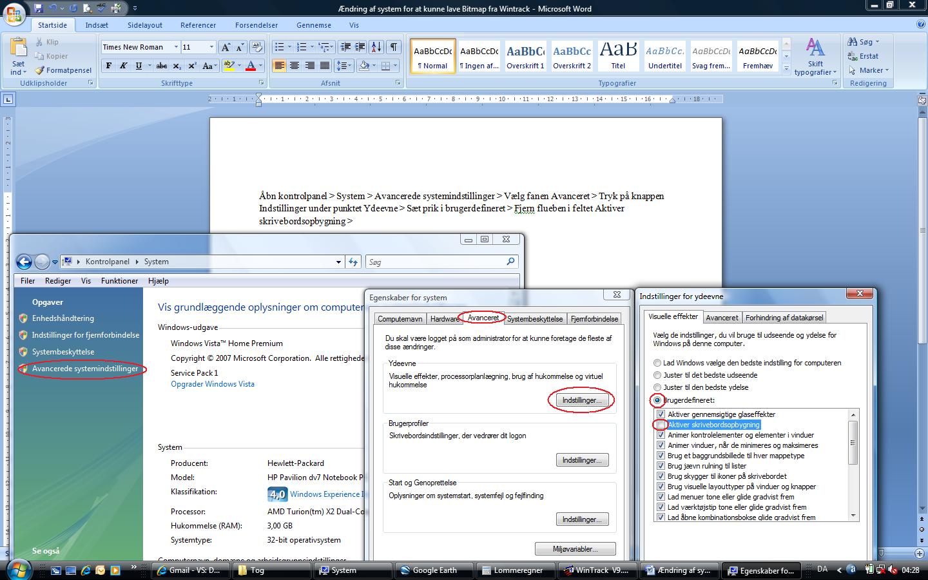Undo the last action
Image resolution: width=928 pixels, height=580 pixels.
click(x=53, y=8)
